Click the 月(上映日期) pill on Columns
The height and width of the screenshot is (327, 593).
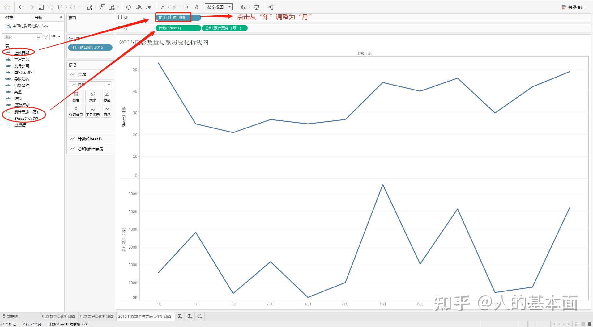(x=178, y=18)
